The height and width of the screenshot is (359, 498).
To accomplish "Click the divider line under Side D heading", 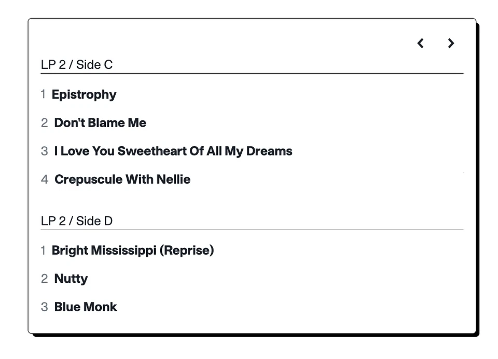I will pyautogui.click(x=252, y=229).
